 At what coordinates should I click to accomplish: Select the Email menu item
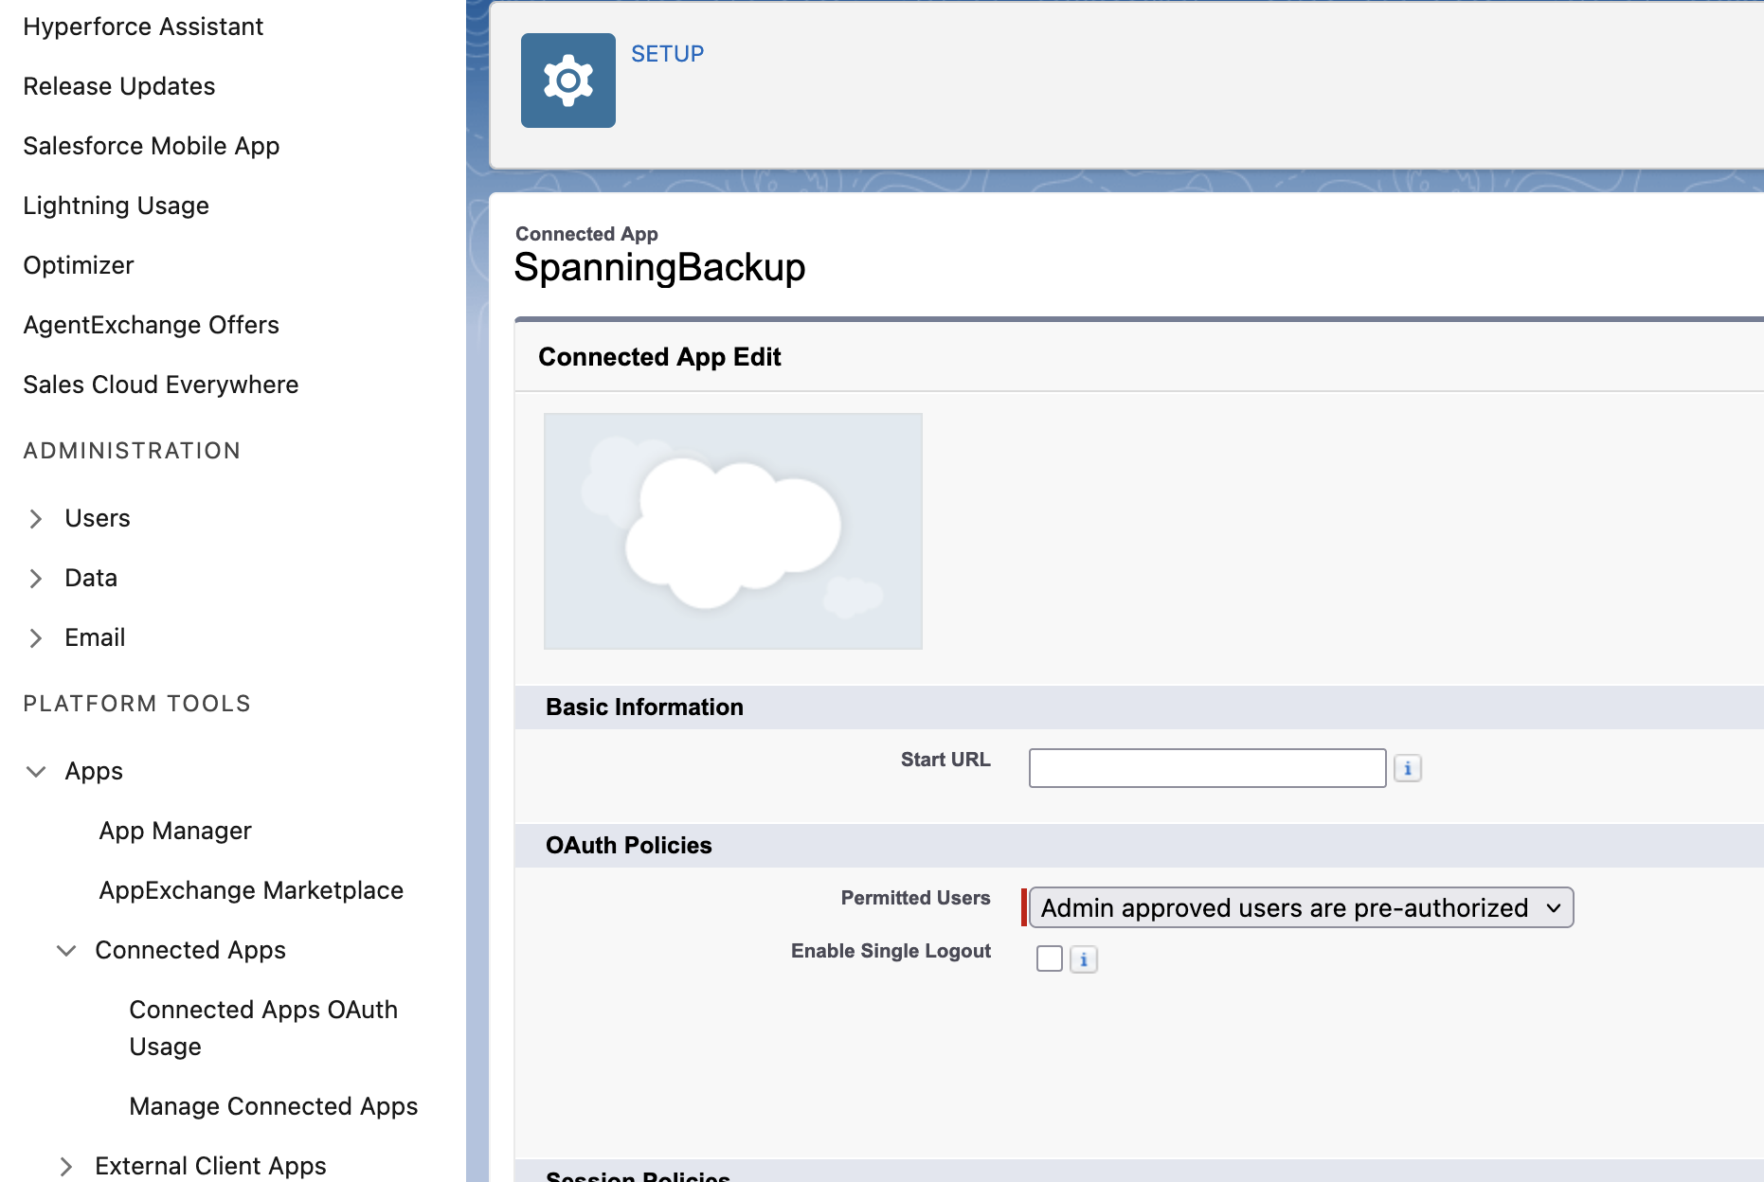click(x=95, y=637)
